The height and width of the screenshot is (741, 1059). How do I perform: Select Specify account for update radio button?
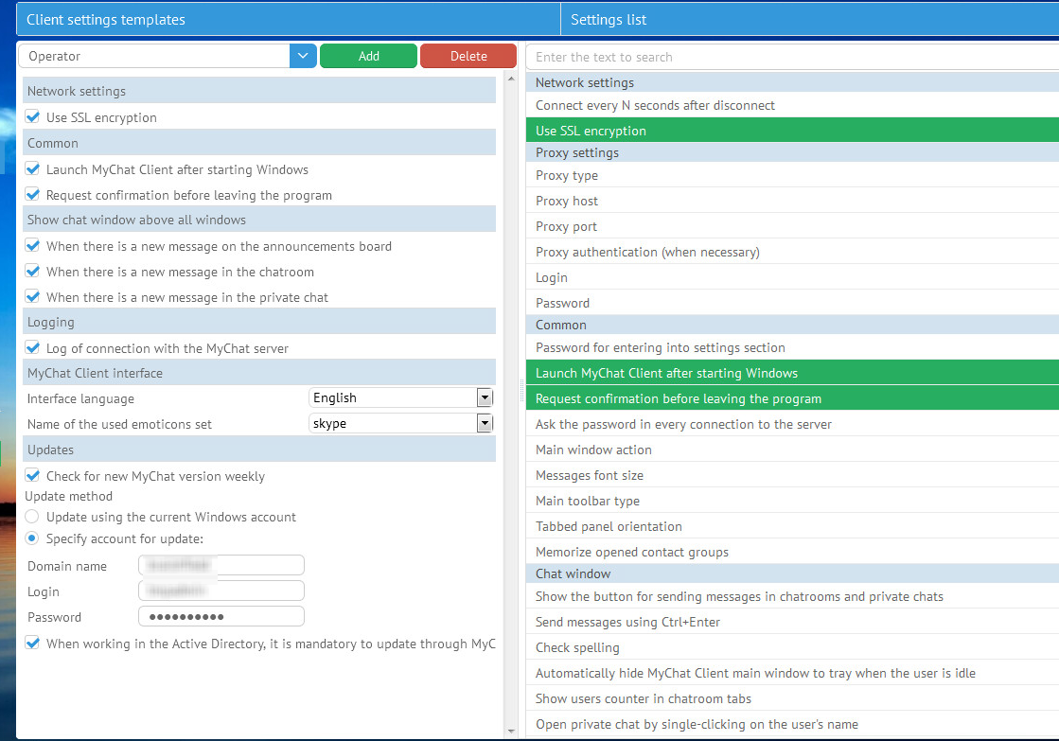(33, 538)
